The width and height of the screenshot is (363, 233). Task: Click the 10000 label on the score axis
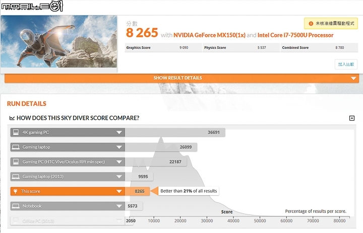pyautogui.click(x=154, y=221)
